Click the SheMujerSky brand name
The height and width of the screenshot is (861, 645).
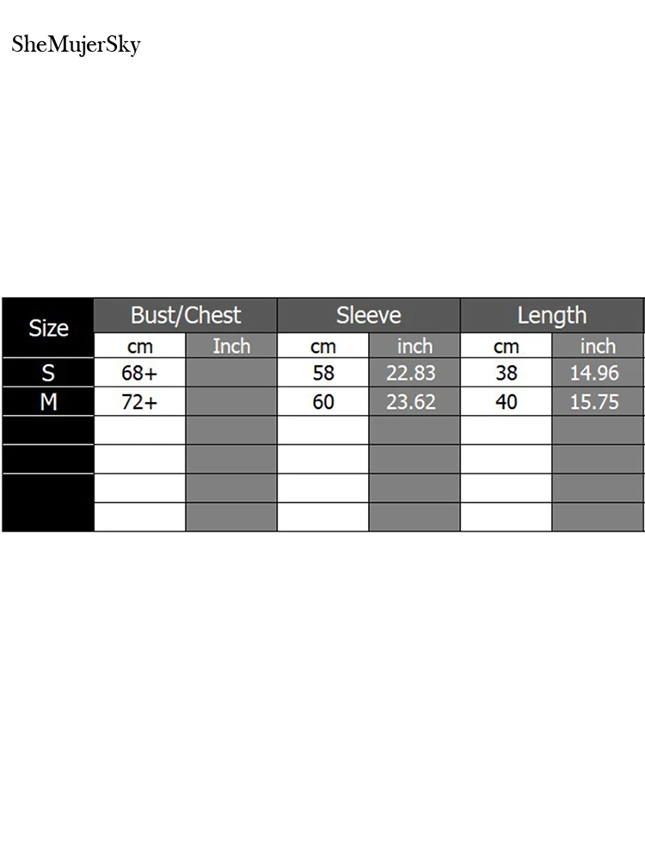pyautogui.click(x=76, y=45)
